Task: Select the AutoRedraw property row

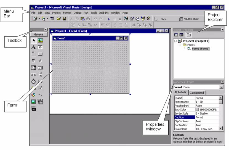Action: (x=196, y=106)
